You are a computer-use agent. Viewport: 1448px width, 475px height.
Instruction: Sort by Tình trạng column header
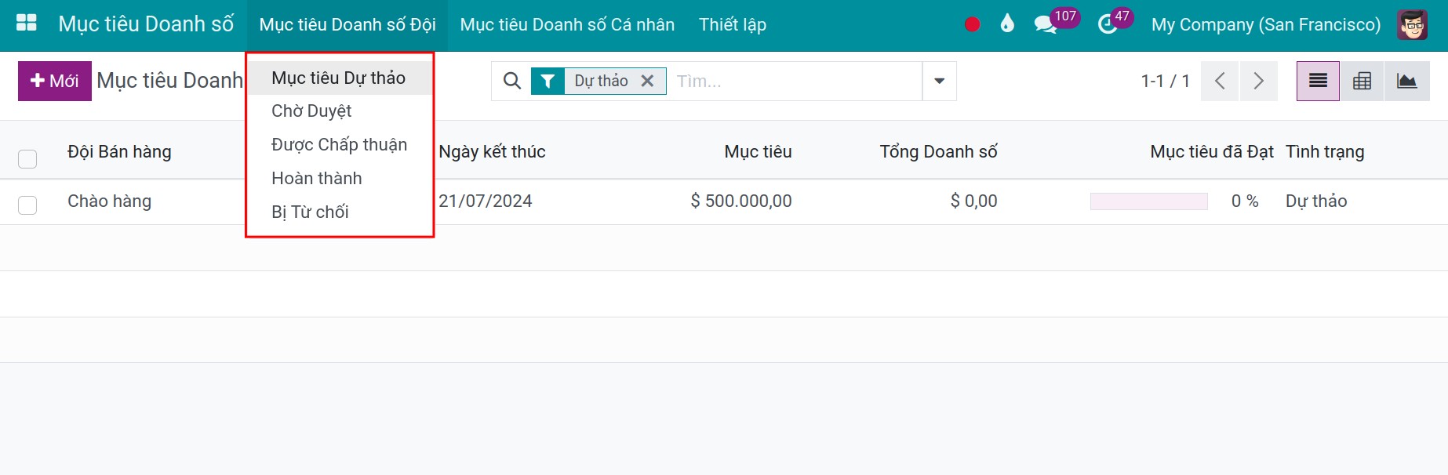(1325, 152)
